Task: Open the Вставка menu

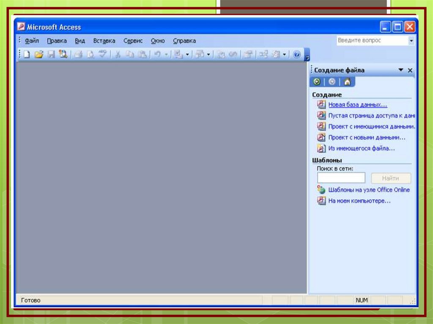Action: [x=104, y=41]
